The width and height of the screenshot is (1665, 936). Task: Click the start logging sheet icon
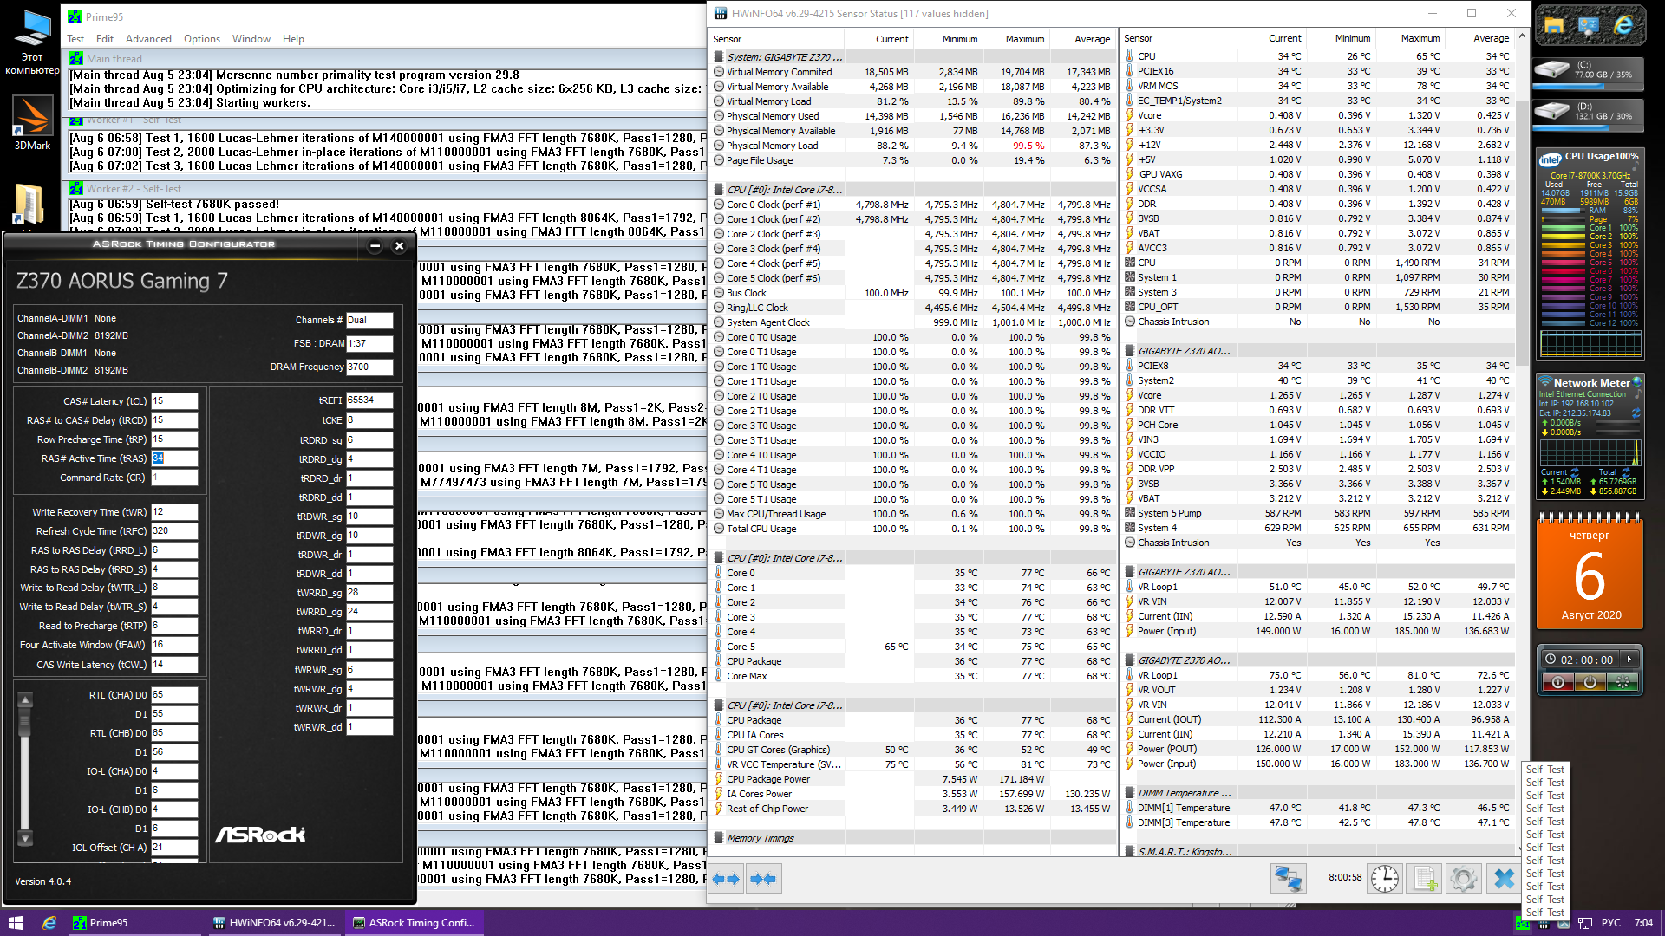click(1424, 879)
